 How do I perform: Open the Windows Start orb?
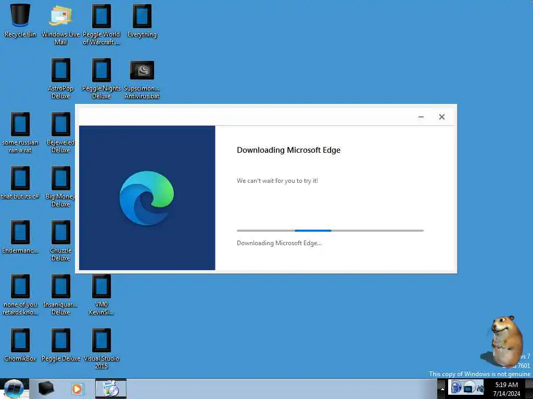(x=14, y=389)
